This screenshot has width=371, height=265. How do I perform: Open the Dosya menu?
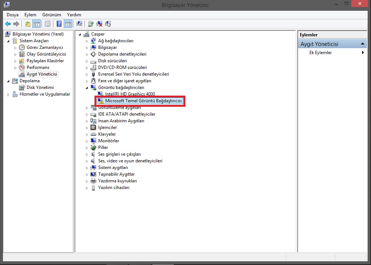13,15
